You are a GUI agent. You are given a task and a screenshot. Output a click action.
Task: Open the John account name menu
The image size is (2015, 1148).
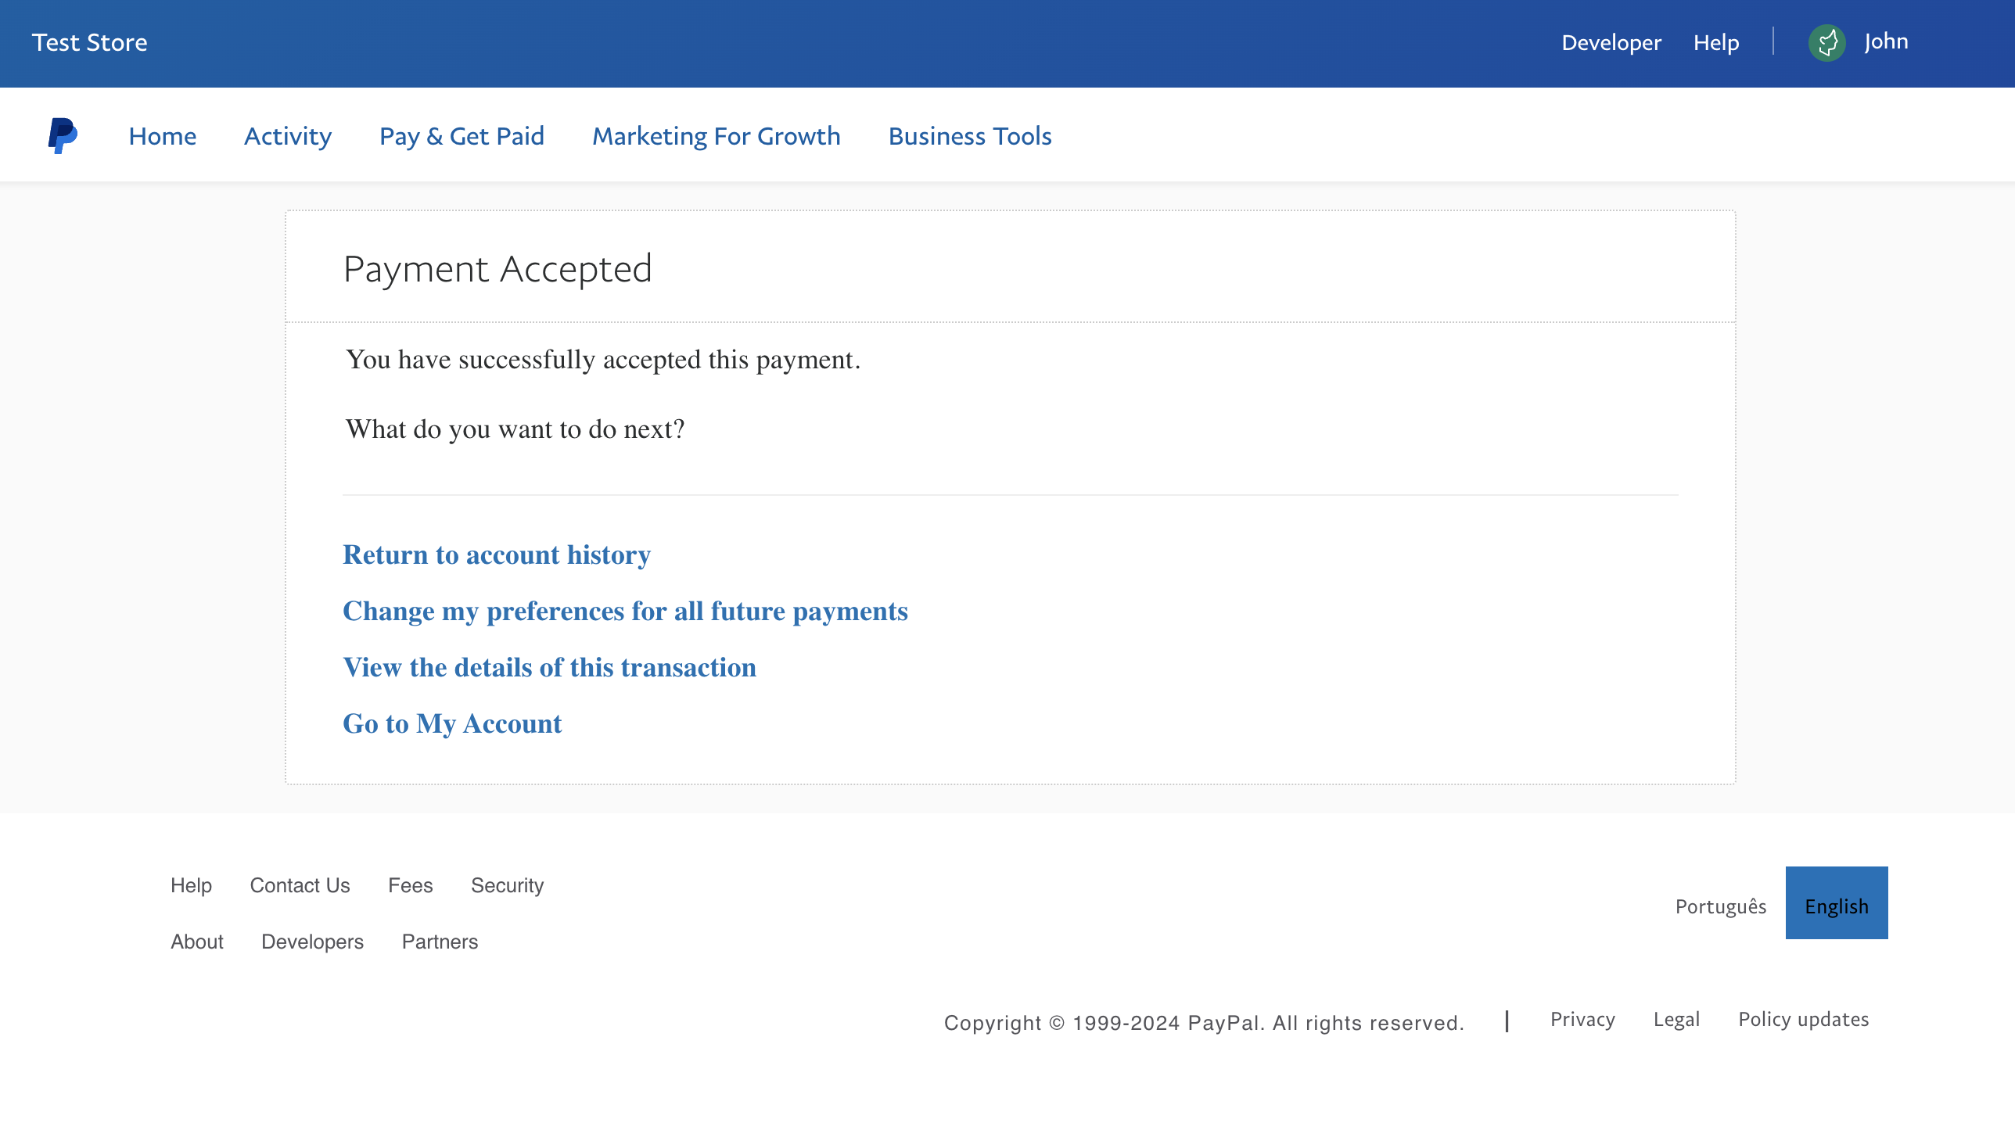click(1887, 41)
